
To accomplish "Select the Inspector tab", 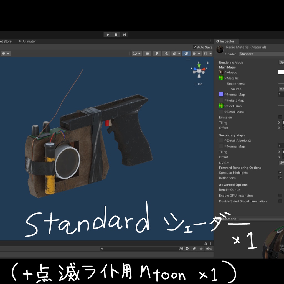I will pos(225,41).
